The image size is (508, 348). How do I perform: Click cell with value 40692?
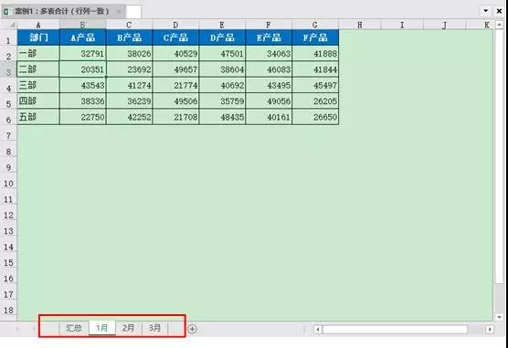tap(222, 85)
